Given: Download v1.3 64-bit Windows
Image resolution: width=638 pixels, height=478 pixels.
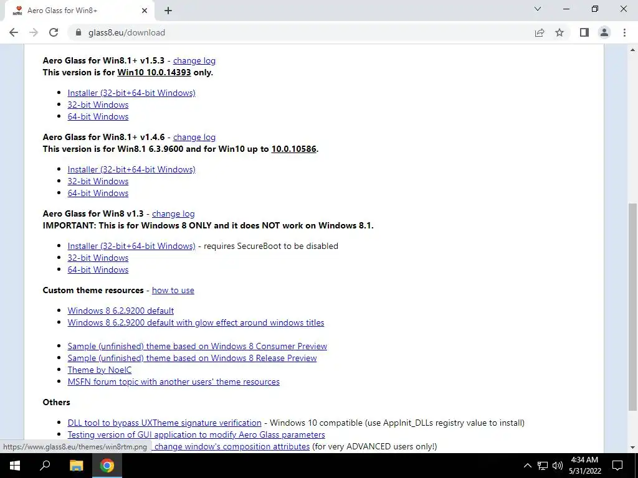Looking at the screenshot, I should pos(98,269).
